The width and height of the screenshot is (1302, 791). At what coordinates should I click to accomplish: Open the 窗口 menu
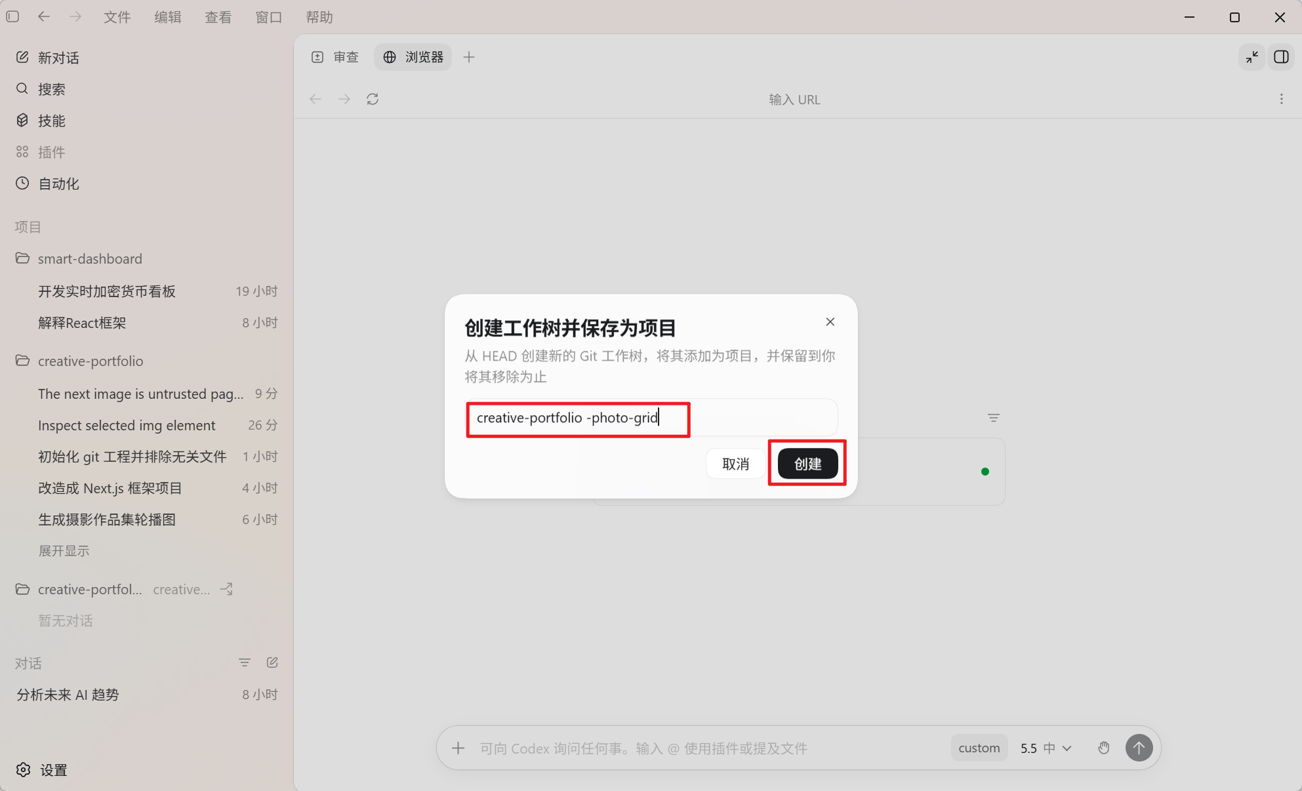point(269,17)
